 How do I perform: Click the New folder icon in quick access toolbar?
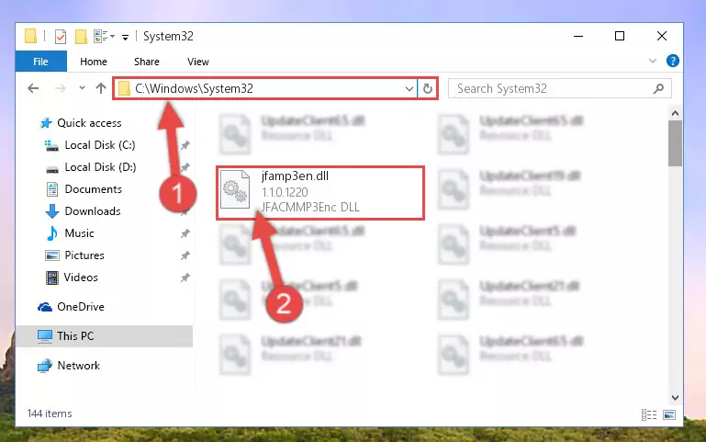pos(81,37)
